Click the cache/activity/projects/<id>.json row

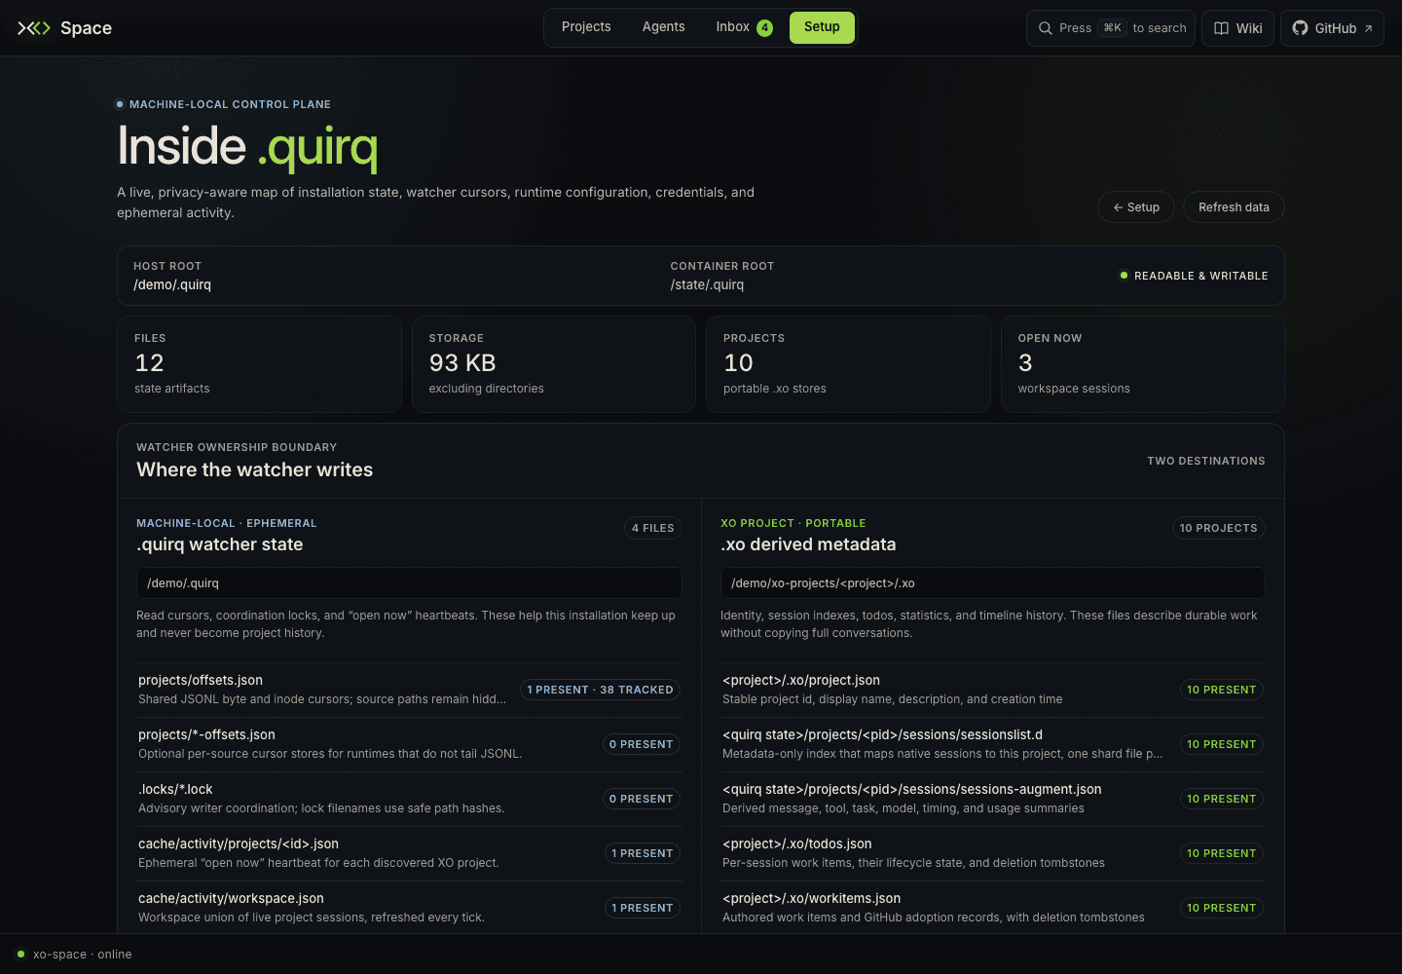(409, 853)
